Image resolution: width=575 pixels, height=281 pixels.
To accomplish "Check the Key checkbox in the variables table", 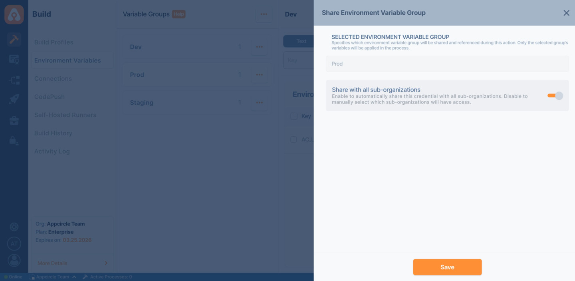I will click(294, 116).
